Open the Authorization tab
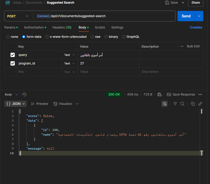This screenshot has height=184, width=210. [34, 27]
